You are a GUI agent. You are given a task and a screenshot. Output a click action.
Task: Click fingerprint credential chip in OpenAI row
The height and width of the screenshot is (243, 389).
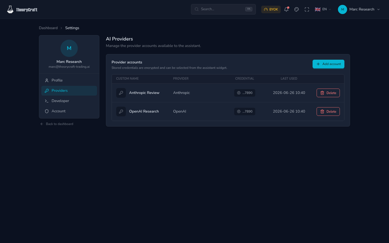tap(245, 112)
